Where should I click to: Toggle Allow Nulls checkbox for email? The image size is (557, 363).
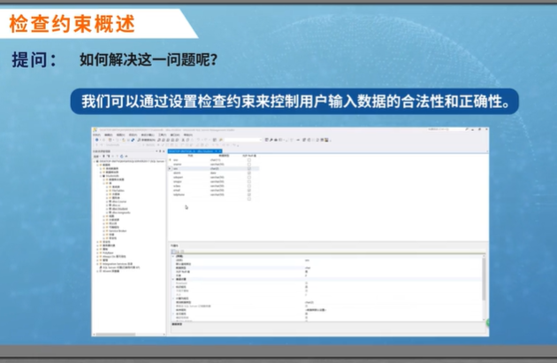tap(249, 190)
